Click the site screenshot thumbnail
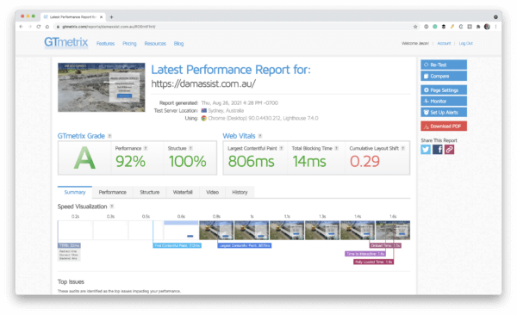 pos(101,87)
